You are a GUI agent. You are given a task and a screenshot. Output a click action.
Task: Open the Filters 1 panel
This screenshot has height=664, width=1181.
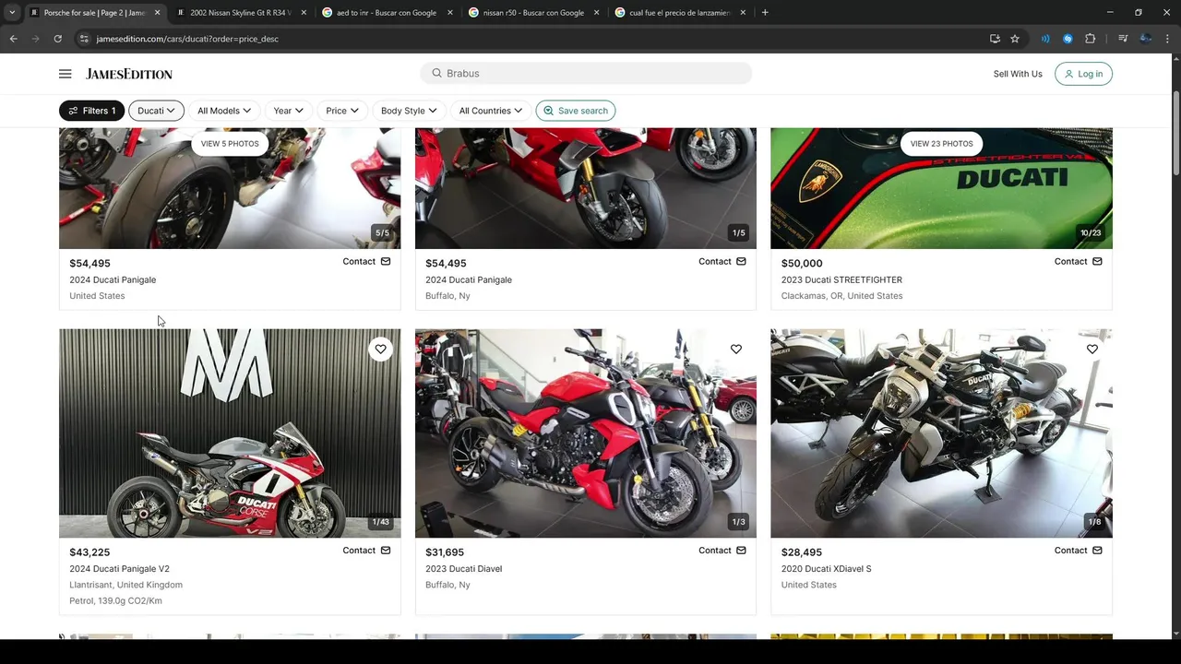click(91, 111)
